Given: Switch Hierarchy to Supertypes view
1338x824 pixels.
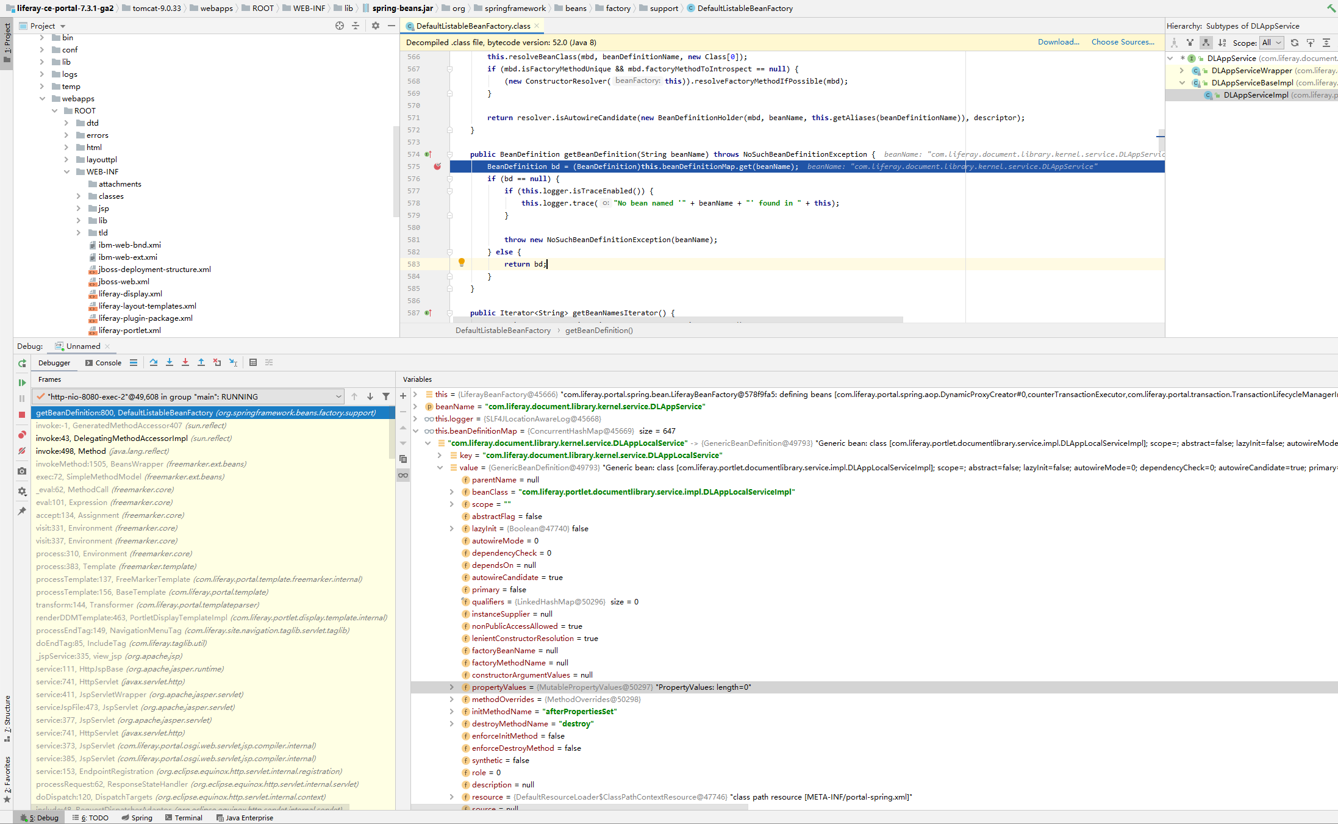Looking at the screenshot, I should (x=1190, y=43).
